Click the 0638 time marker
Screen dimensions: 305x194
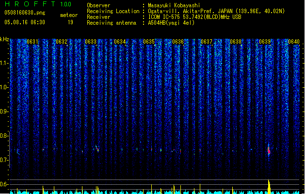tap(236, 42)
